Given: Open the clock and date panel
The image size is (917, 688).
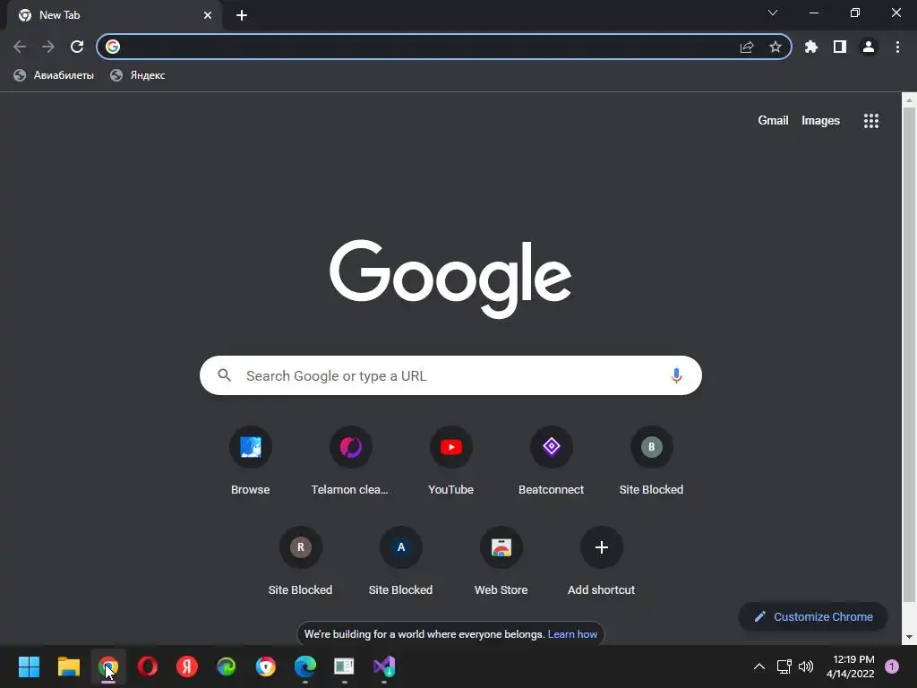Looking at the screenshot, I should (x=851, y=666).
